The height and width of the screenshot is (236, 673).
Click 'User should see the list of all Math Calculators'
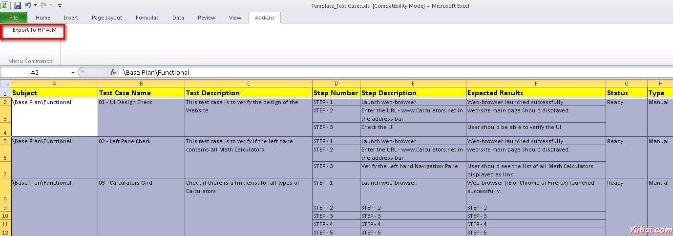pyautogui.click(x=536, y=170)
